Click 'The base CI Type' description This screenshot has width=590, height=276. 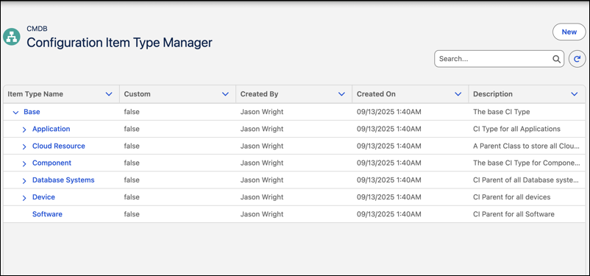[x=501, y=112]
